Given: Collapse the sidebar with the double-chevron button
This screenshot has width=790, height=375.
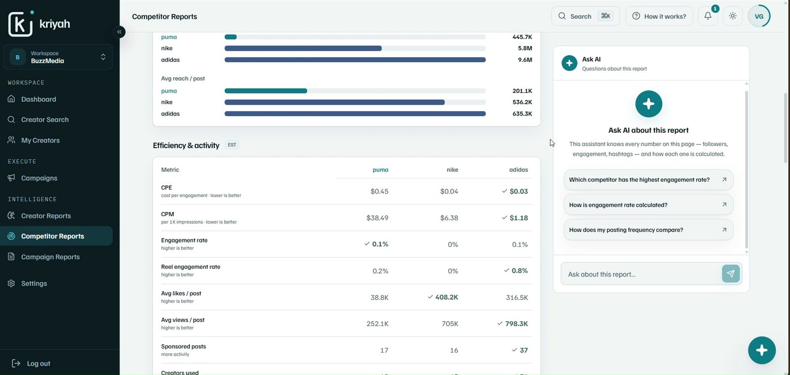Looking at the screenshot, I should 119,32.
